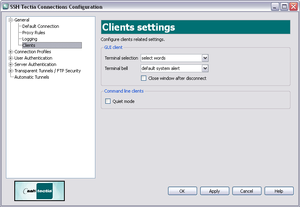Click the ssh tectia logo image
Viewport: 300px width, 207px height.
tap(39, 191)
